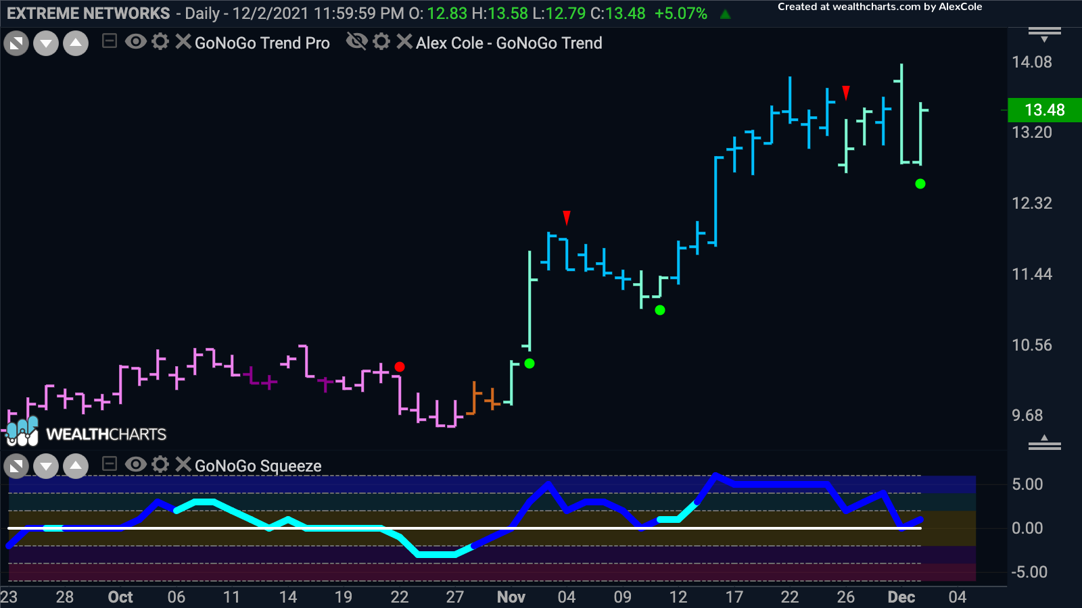
Task: Click green dot signal below Dec 2 bar
Action: 920,184
